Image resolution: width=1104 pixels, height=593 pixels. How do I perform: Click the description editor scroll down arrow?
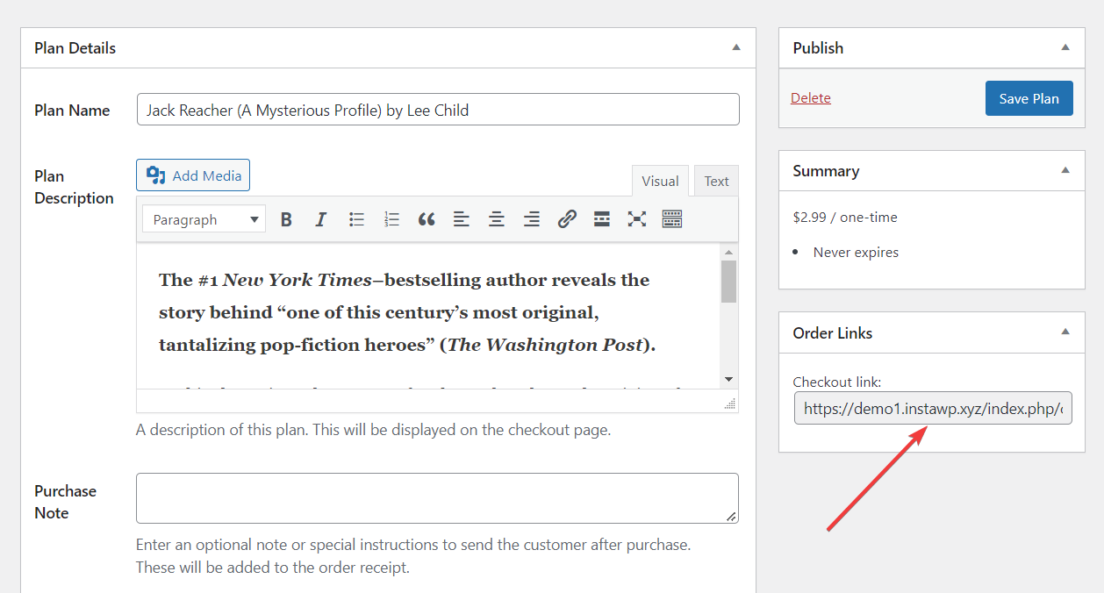point(728,380)
